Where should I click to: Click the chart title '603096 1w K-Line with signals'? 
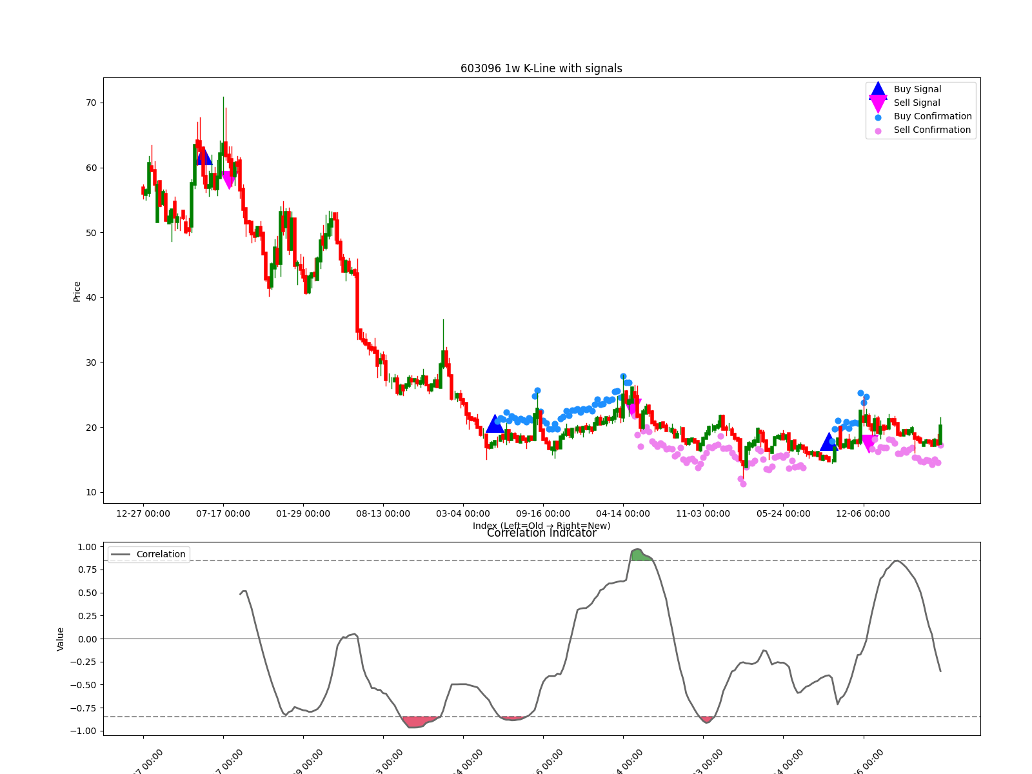(541, 68)
